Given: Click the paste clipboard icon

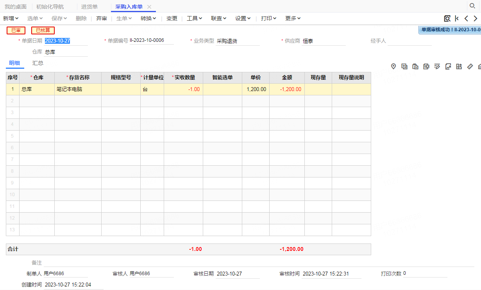Looking at the screenshot, I should pyautogui.click(x=415, y=66).
